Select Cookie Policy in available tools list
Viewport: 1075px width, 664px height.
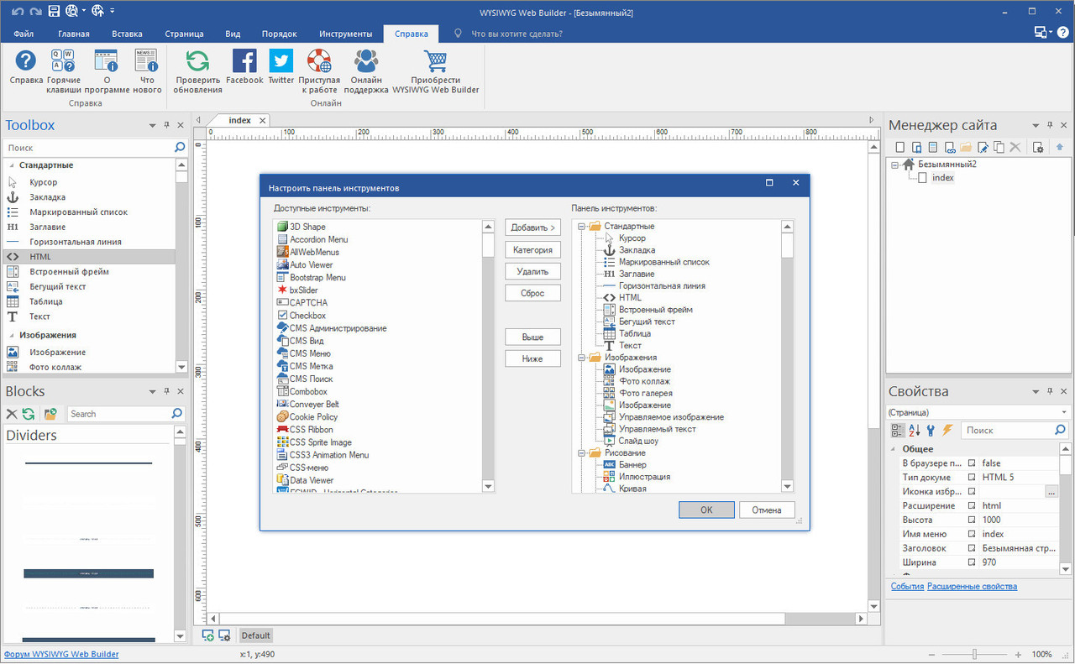click(313, 416)
